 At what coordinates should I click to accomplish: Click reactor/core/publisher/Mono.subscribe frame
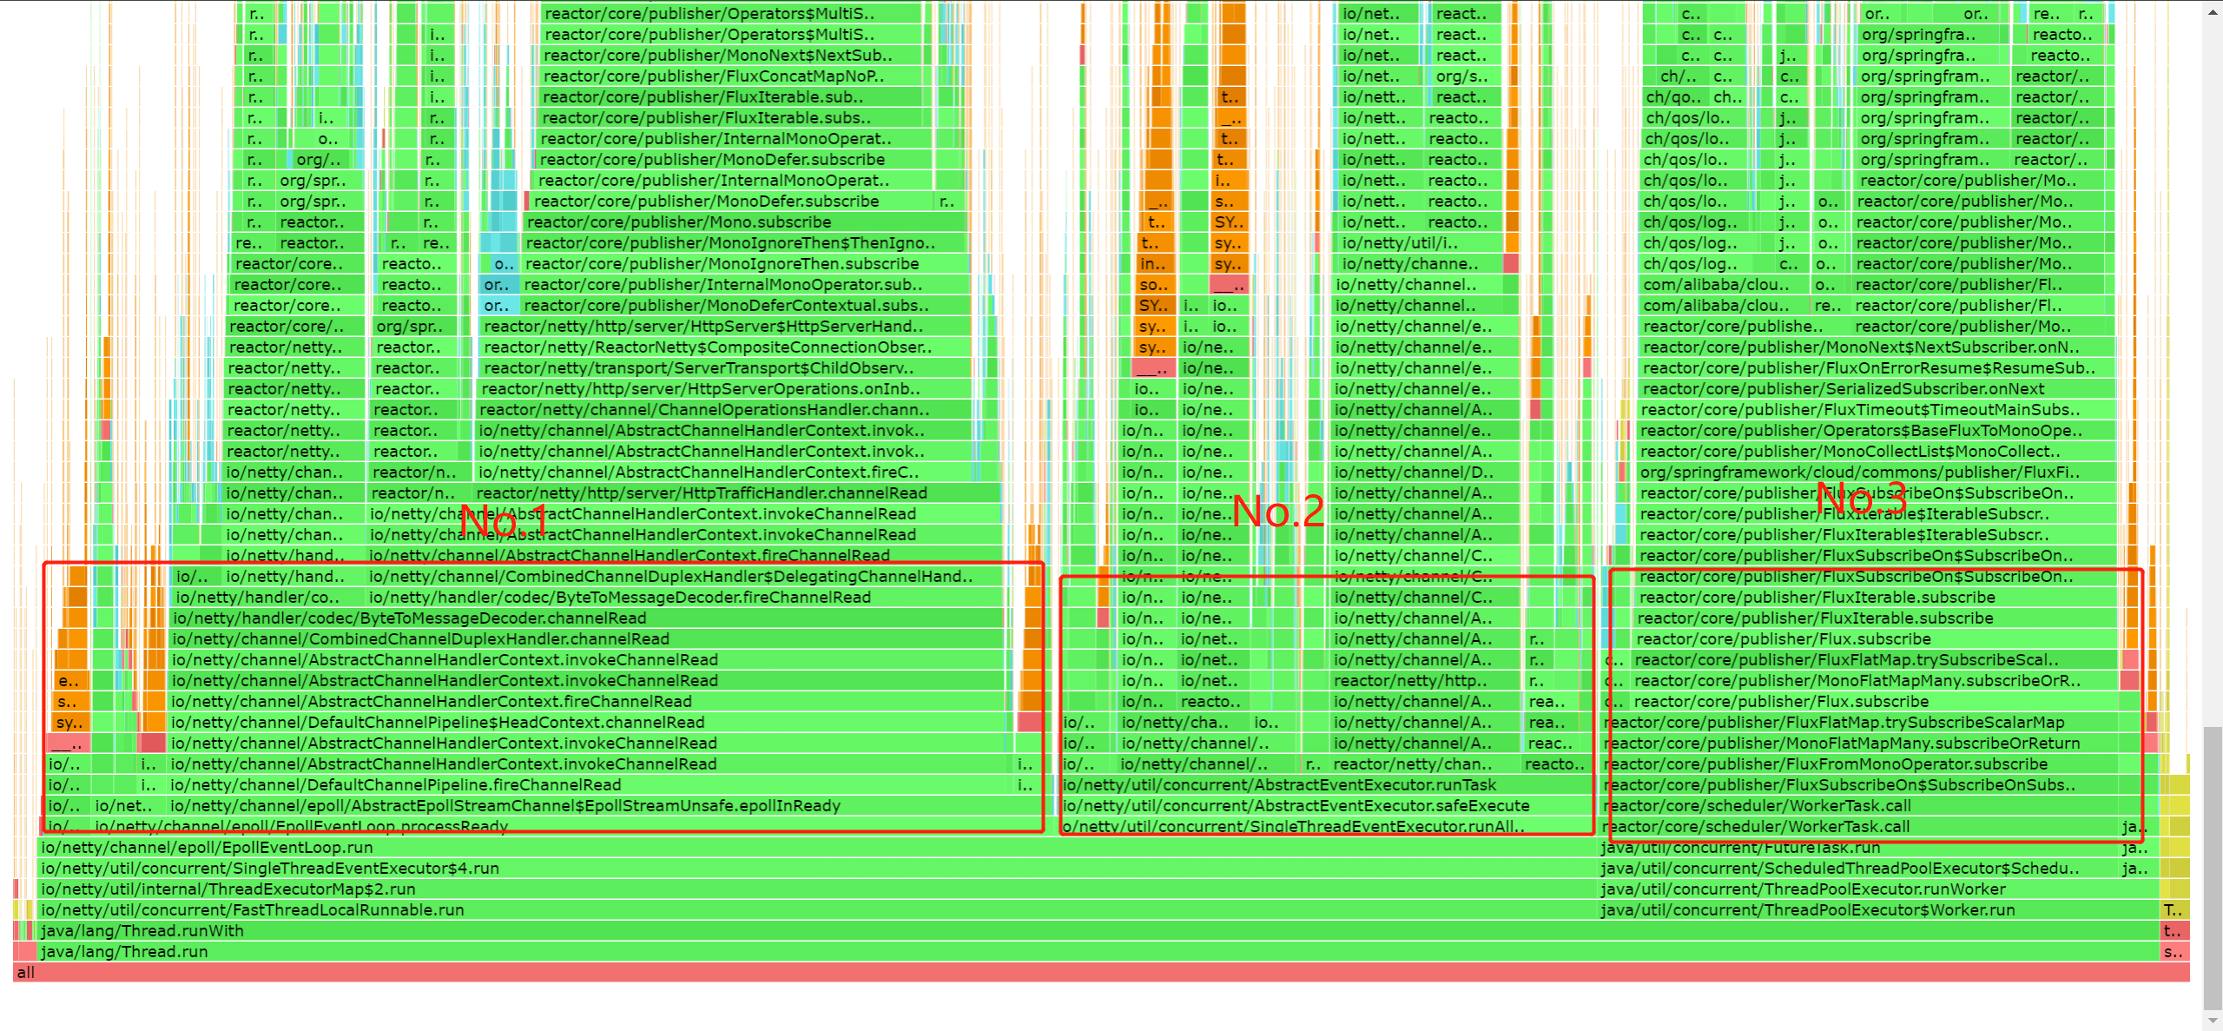pos(745,221)
